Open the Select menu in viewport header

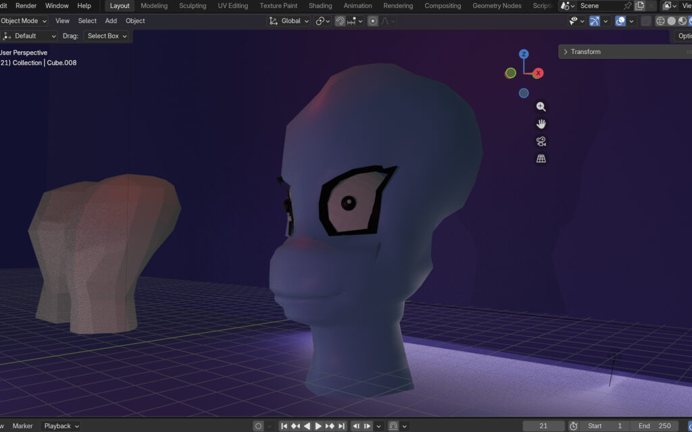click(x=87, y=21)
